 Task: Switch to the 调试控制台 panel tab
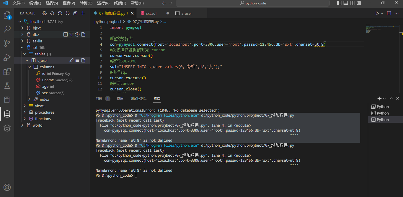pyautogui.click(x=138, y=99)
